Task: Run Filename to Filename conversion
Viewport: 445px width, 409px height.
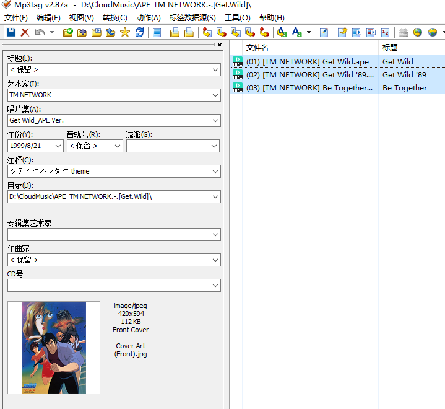Action: (x=236, y=32)
